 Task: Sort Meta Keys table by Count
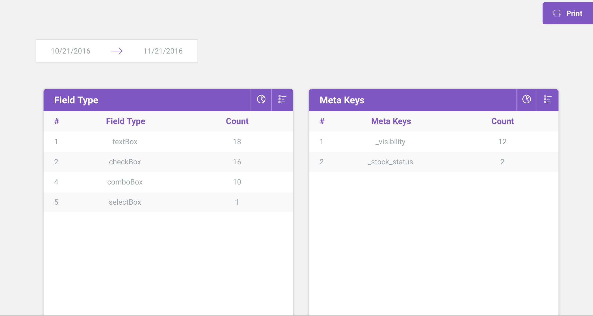tap(502, 121)
